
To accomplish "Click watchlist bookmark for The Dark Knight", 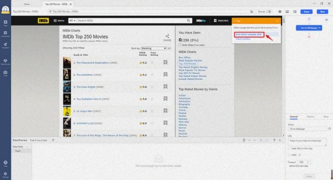I will point(166,86).
